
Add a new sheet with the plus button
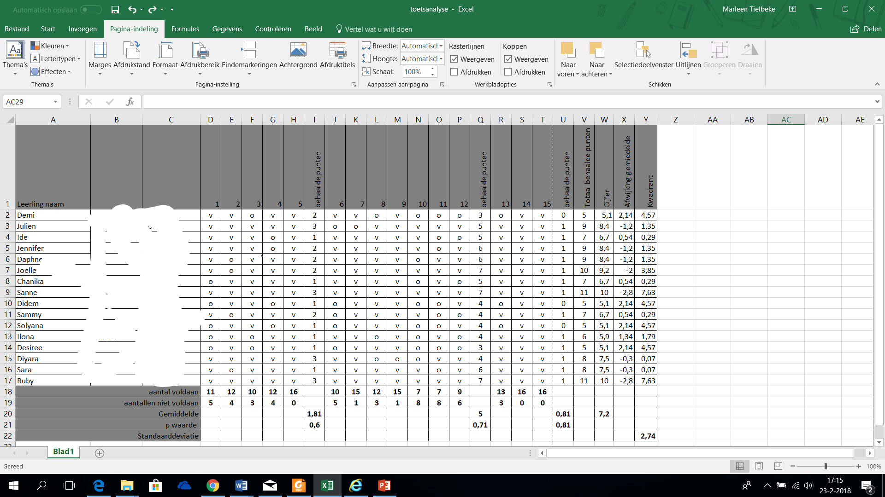coord(99,453)
